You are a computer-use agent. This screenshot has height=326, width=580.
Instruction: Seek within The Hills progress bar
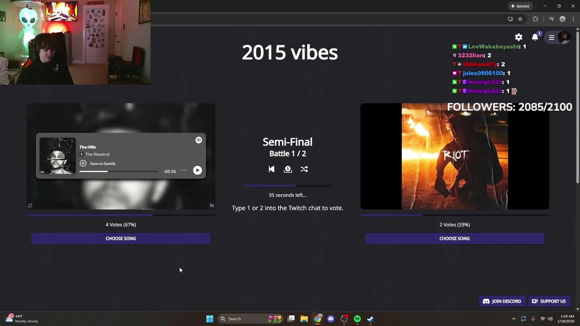coord(119,171)
